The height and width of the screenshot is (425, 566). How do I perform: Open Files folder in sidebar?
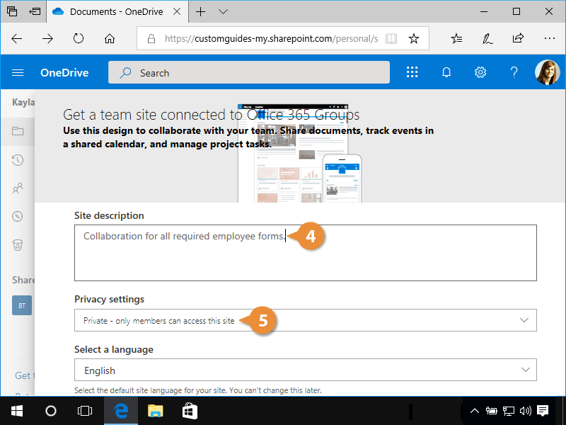[18, 131]
